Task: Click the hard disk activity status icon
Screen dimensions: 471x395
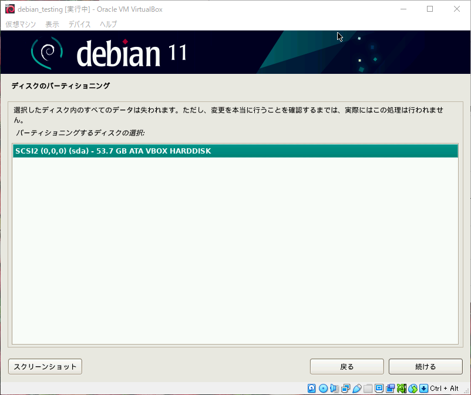Action: [x=312, y=389]
